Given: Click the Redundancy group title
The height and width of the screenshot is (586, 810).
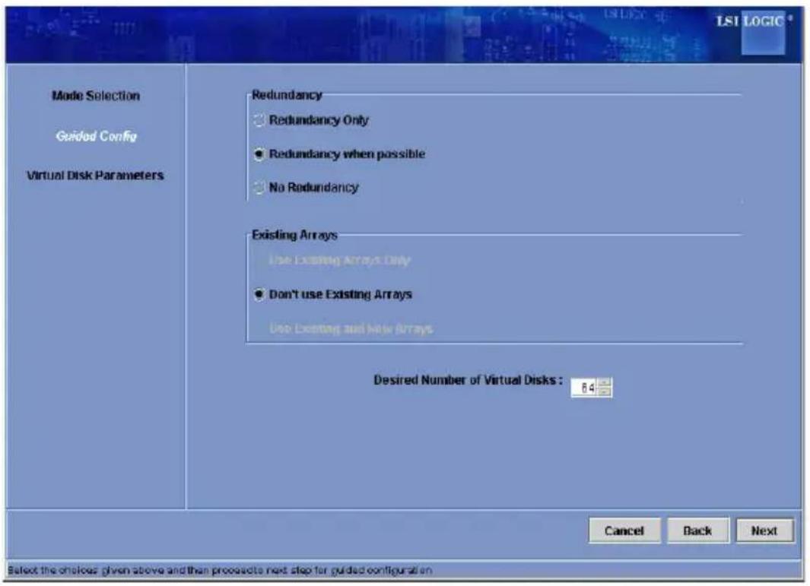Looking at the screenshot, I should point(287,95).
